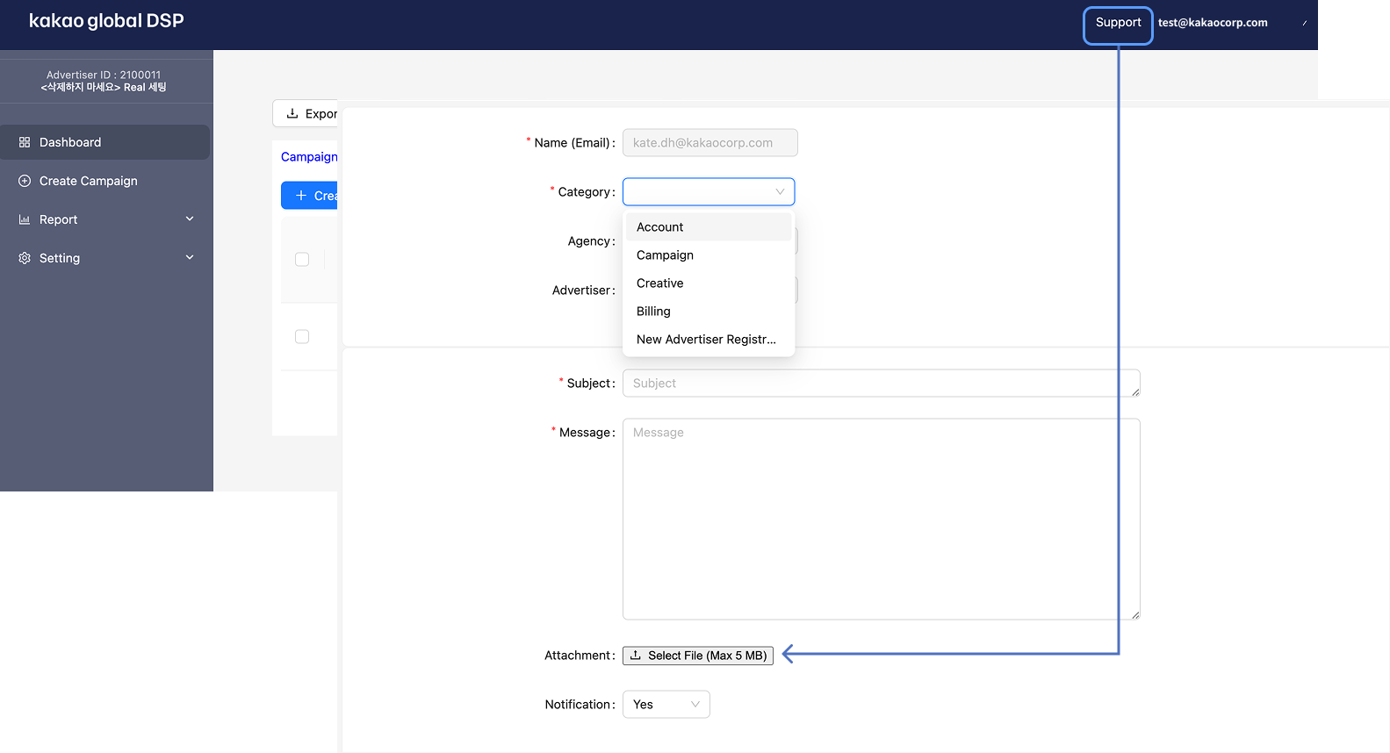The height and width of the screenshot is (753, 1390).
Task: Expand the Setting submenu chevron
Action: [x=190, y=258]
